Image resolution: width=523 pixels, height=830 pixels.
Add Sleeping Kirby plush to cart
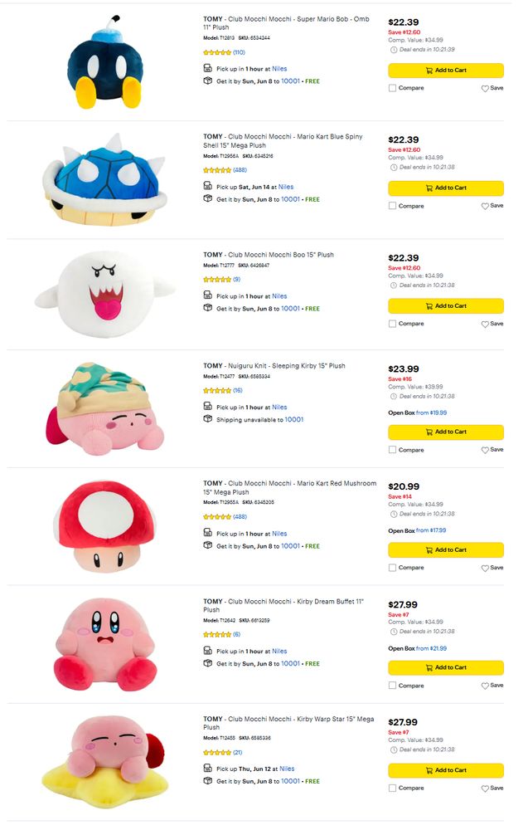445,432
